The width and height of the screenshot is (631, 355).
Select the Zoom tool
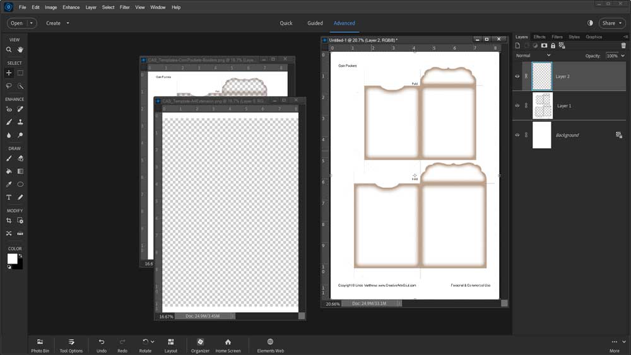(8, 50)
